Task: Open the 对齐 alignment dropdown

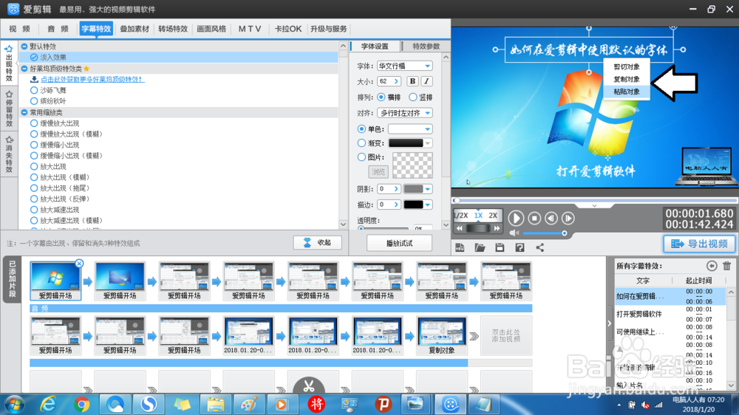Action: [405, 113]
